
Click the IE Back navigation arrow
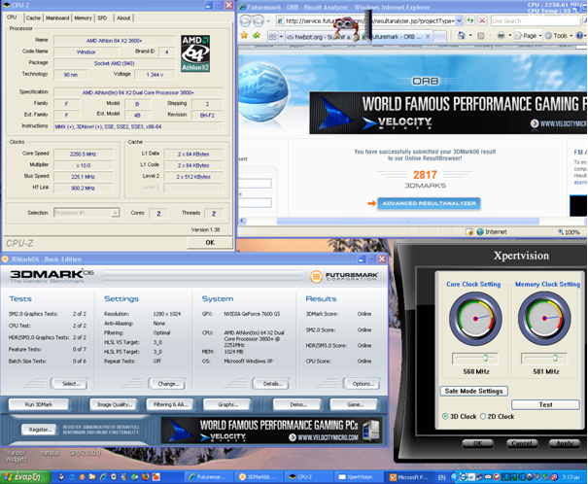coord(245,21)
